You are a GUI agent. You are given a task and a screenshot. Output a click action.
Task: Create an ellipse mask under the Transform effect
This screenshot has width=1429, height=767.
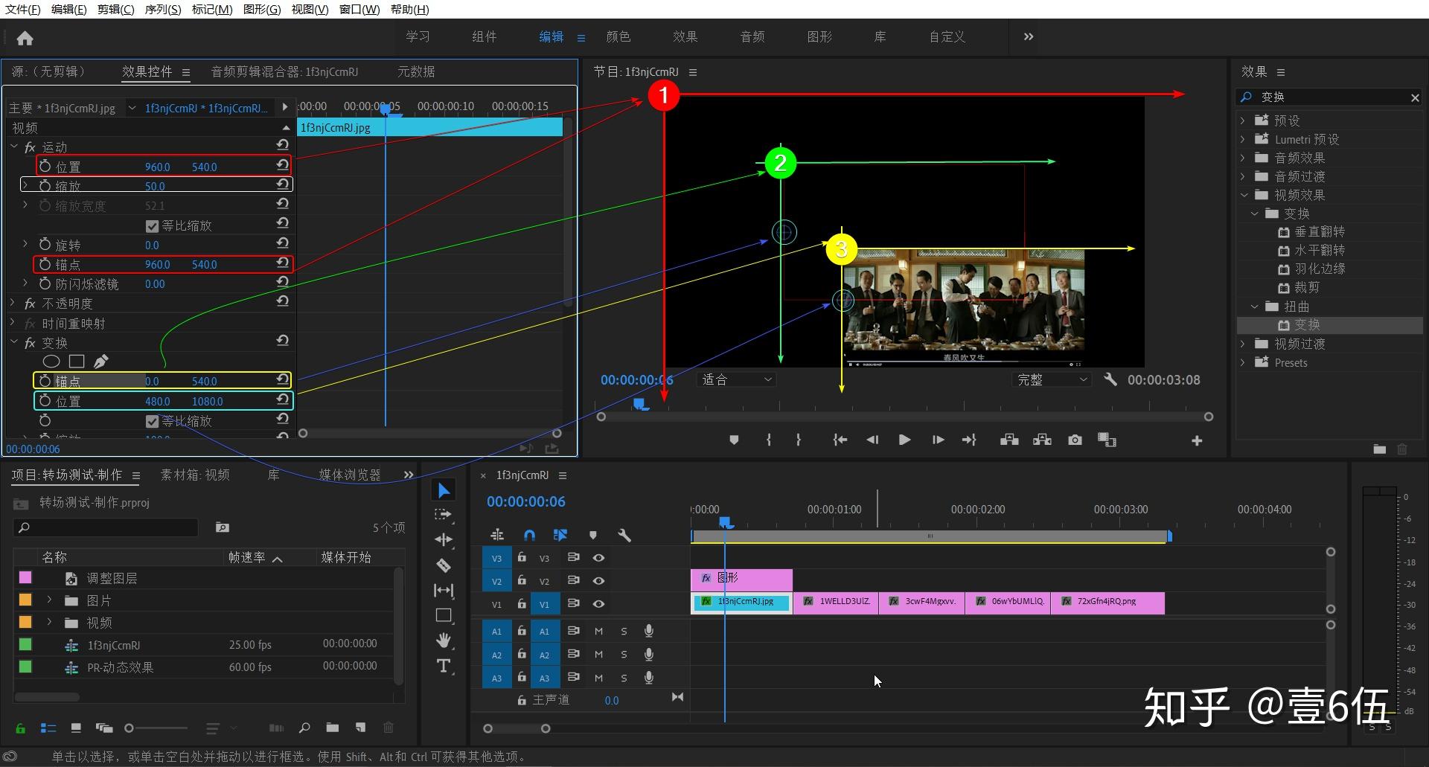(x=51, y=362)
